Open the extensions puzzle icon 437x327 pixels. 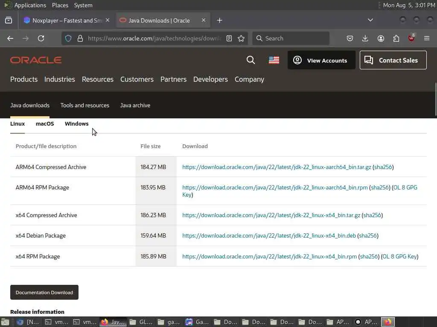[x=396, y=38]
